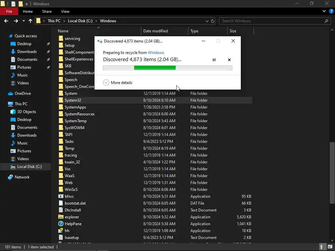Open pinned Downloads under Quick access
The height and width of the screenshot is (251, 335).
[x=27, y=52]
